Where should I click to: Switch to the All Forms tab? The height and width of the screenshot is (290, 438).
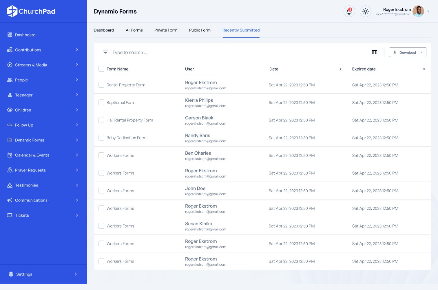134,30
